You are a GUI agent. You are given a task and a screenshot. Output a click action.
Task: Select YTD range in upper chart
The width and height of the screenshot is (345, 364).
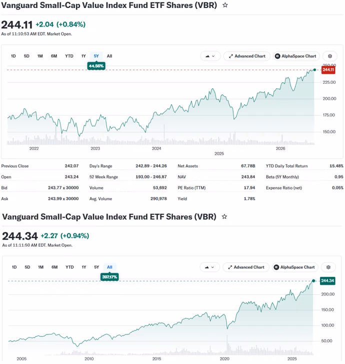(69, 56)
